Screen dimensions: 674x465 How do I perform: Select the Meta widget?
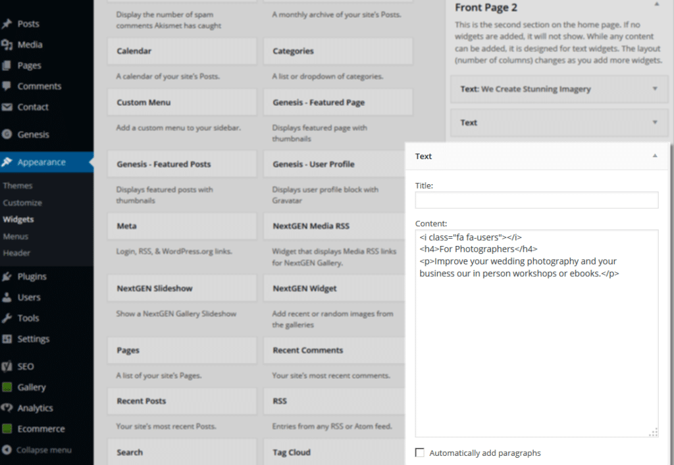pyautogui.click(x=182, y=226)
